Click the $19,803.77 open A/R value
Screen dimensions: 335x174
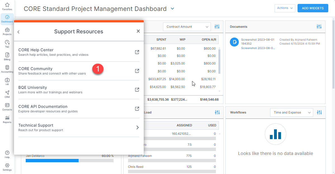click(x=208, y=87)
